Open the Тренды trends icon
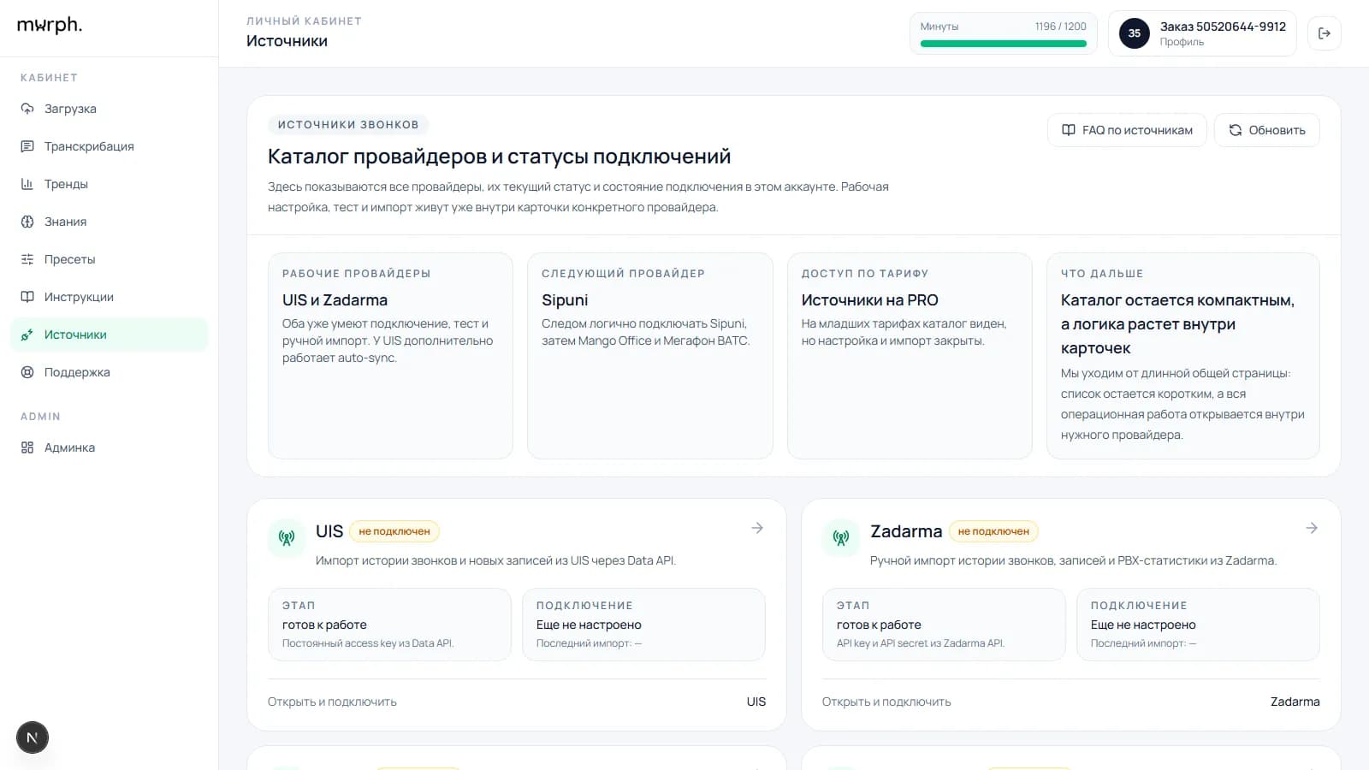Screen dimensions: 1369x770 tap(27, 184)
